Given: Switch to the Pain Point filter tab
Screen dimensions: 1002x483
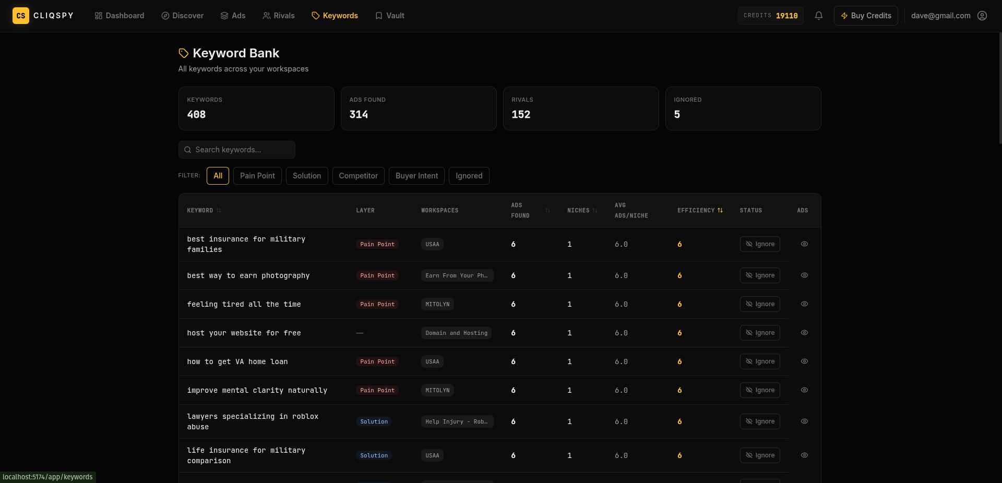Looking at the screenshot, I should [x=257, y=176].
